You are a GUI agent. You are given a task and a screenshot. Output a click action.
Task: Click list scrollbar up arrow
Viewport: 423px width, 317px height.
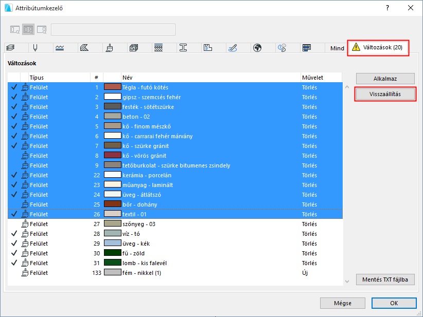click(x=347, y=87)
